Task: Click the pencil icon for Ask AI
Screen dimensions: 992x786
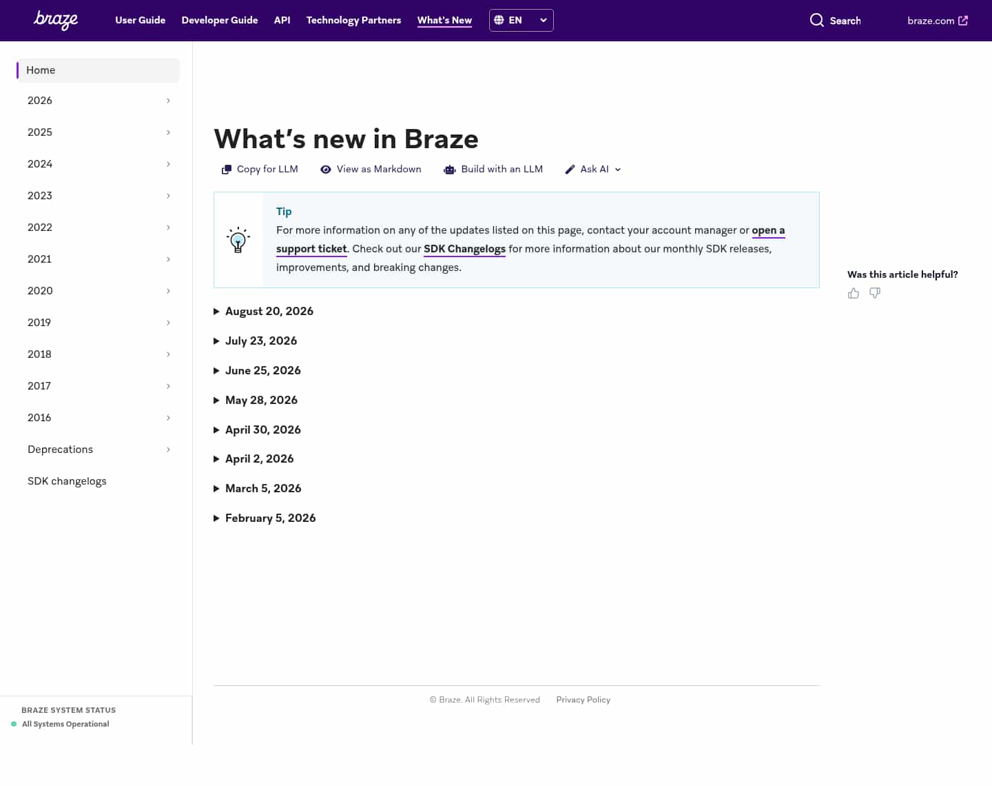Action: (x=570, y=170)
